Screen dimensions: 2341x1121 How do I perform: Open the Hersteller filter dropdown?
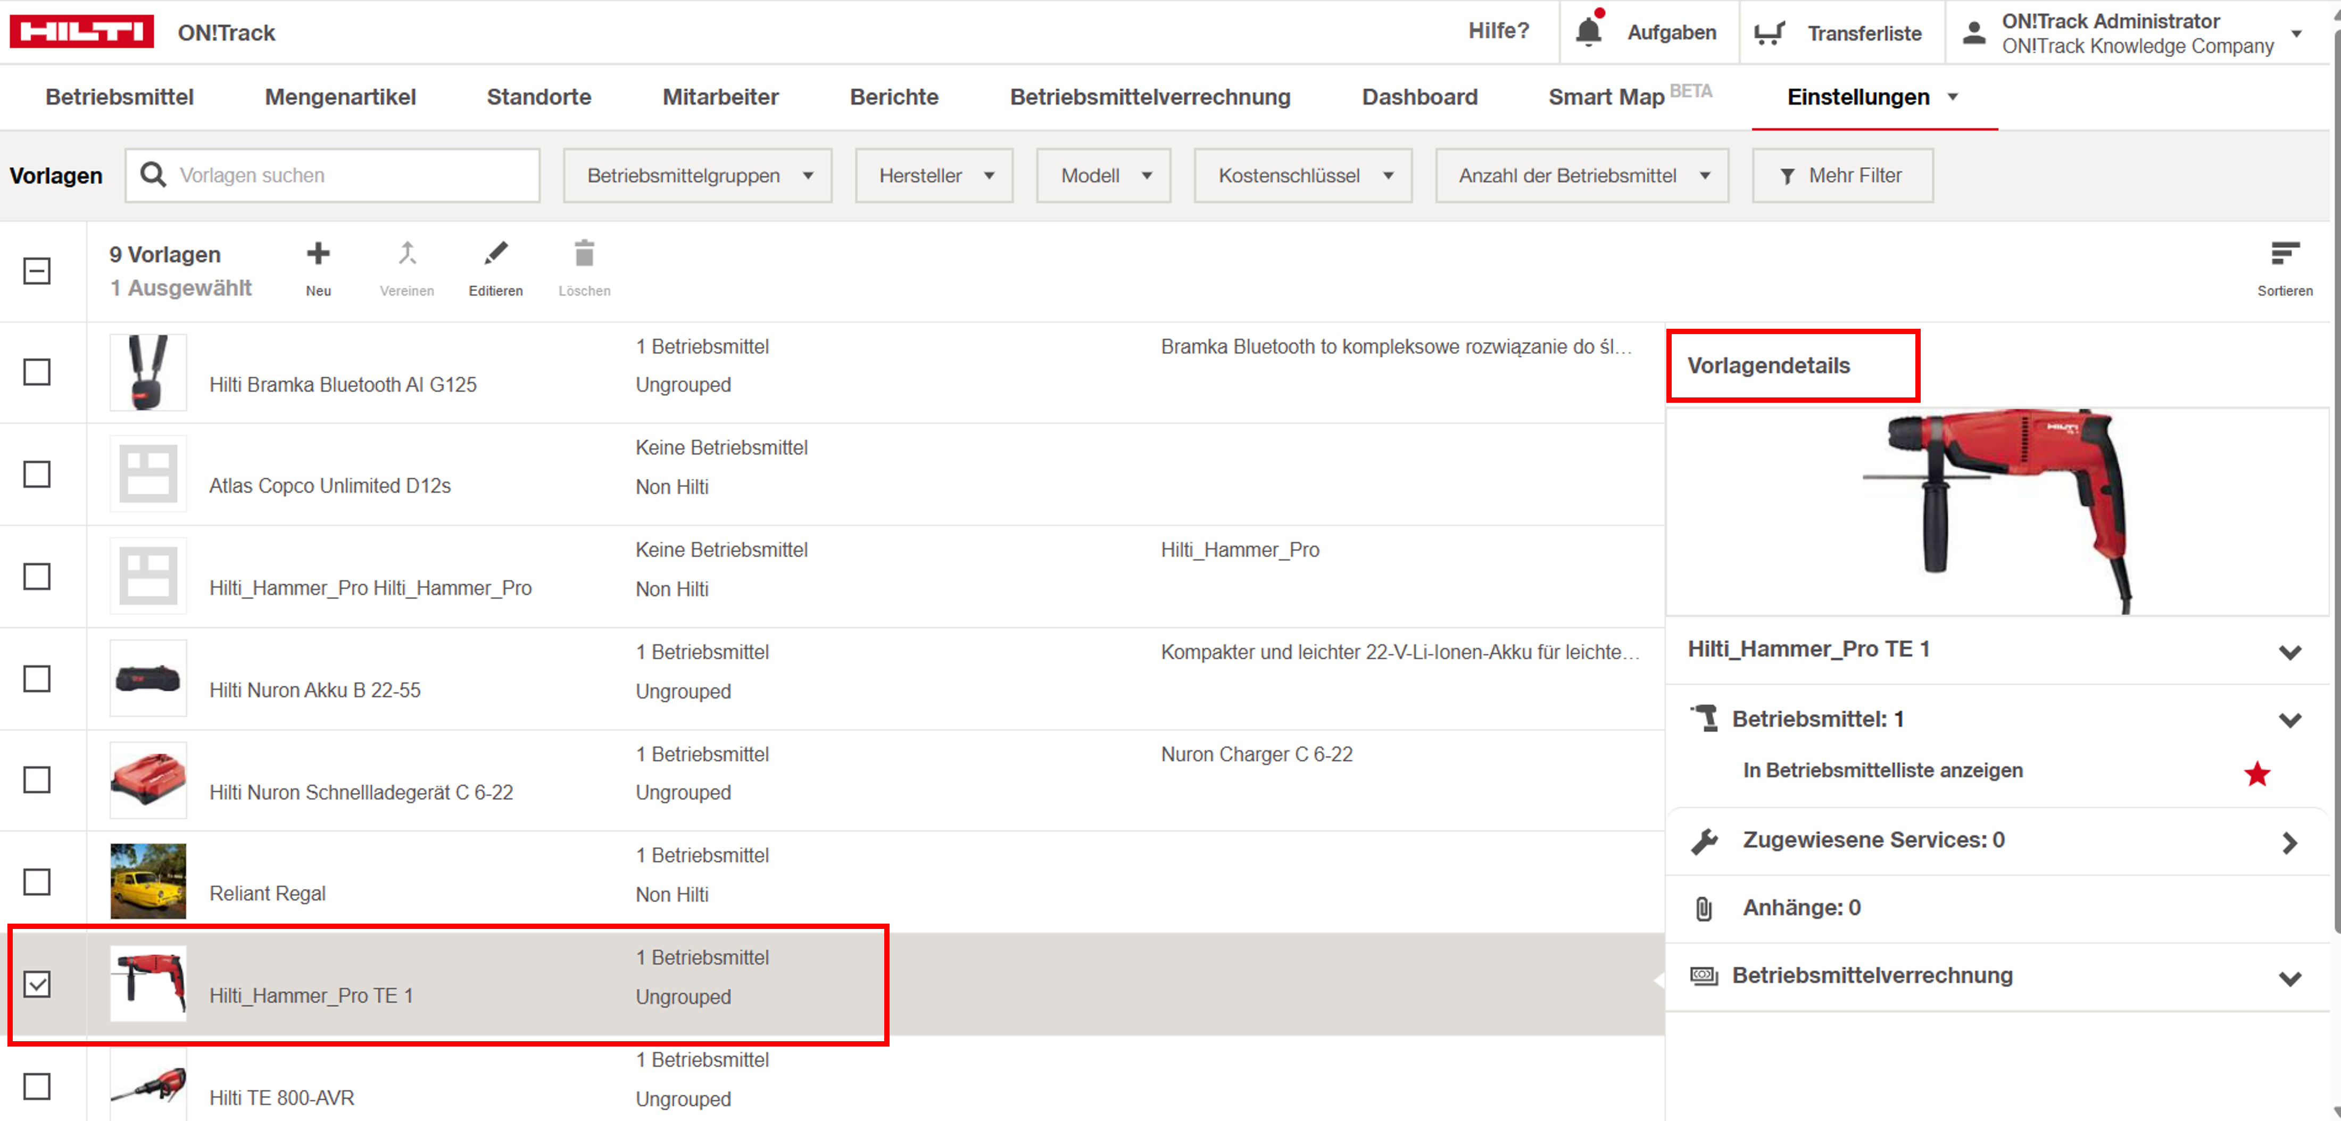tap(934, 176)
